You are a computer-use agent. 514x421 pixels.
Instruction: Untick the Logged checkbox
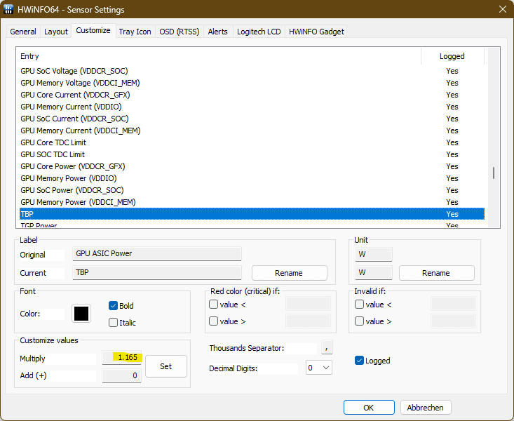point(359,361)
